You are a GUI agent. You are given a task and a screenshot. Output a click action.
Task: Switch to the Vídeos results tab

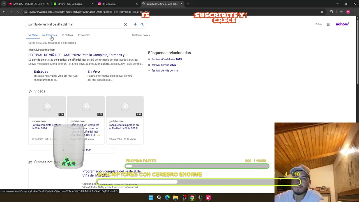67,35
